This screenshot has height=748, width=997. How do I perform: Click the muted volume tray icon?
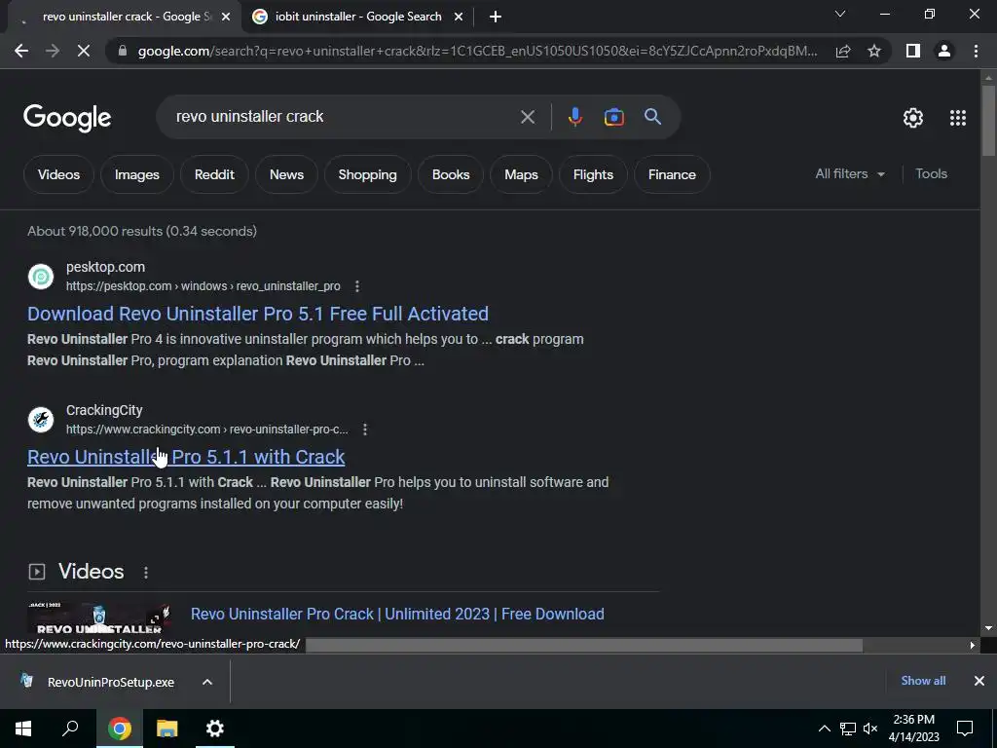coord(870,729)
